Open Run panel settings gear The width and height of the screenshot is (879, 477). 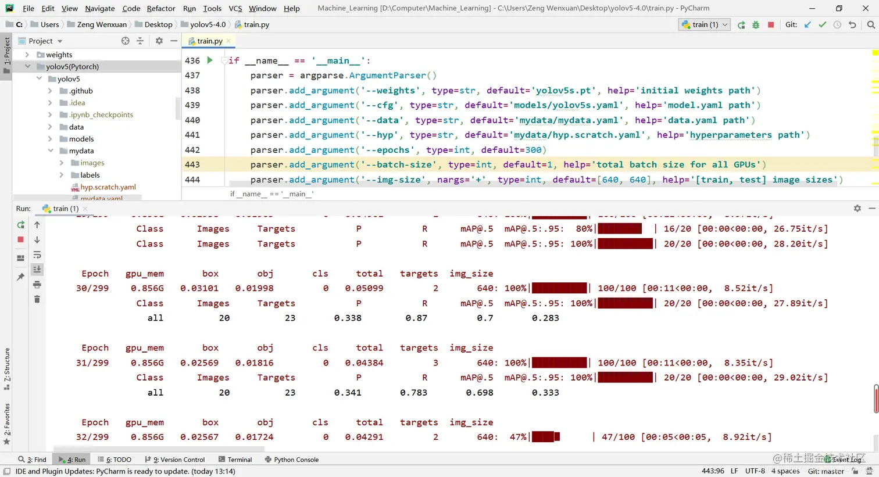(x=857, y=208)
